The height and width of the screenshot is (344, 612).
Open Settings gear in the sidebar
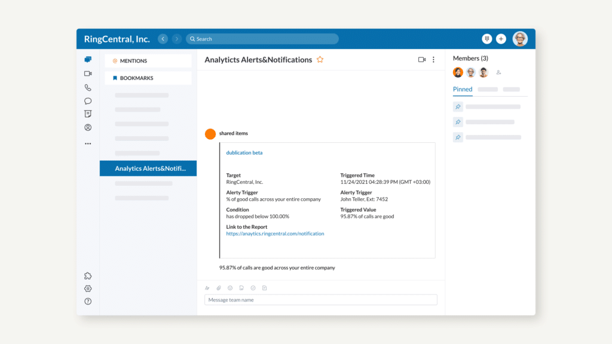[88, 288]
